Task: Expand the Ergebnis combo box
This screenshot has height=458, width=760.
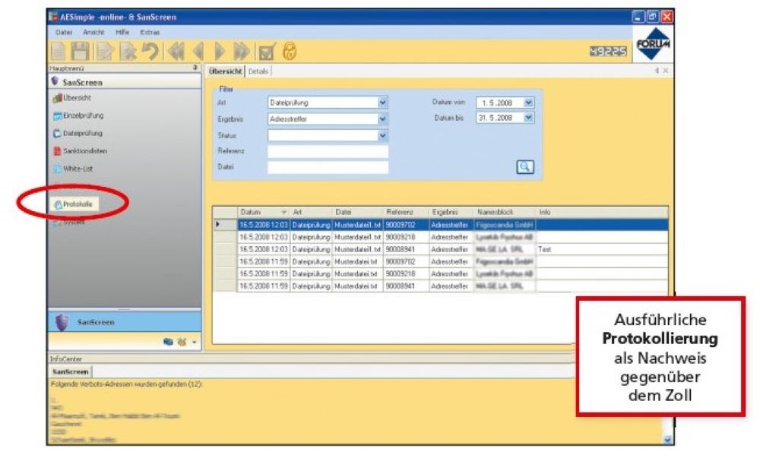Action: pos(382,119)
